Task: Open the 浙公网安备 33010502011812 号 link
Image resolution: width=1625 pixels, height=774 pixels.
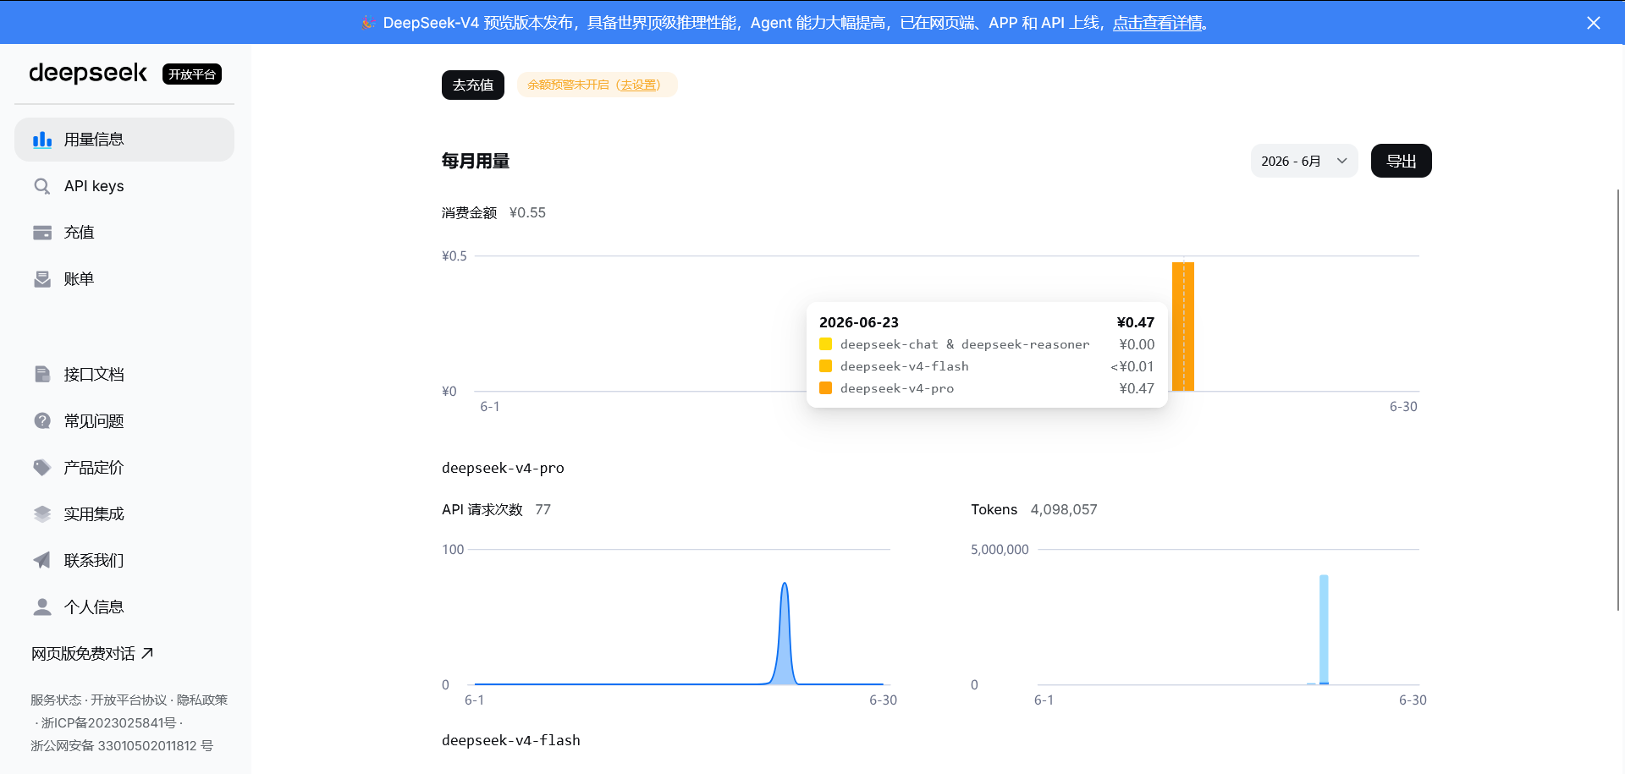Action: coord(122,745)
